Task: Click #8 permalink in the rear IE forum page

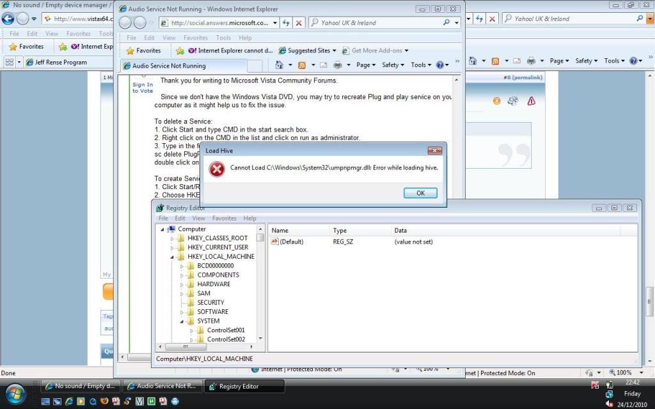Action: pyautogui.click(x=523, y=77)
